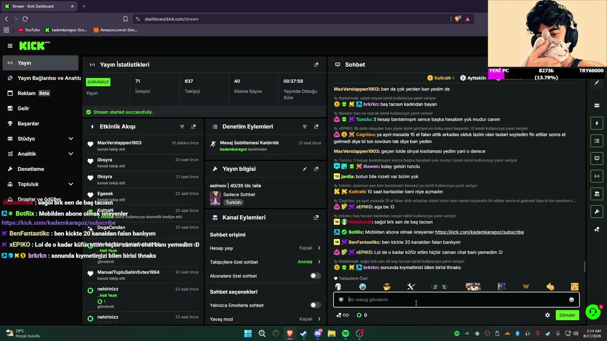Open taskbar Search

262,334
